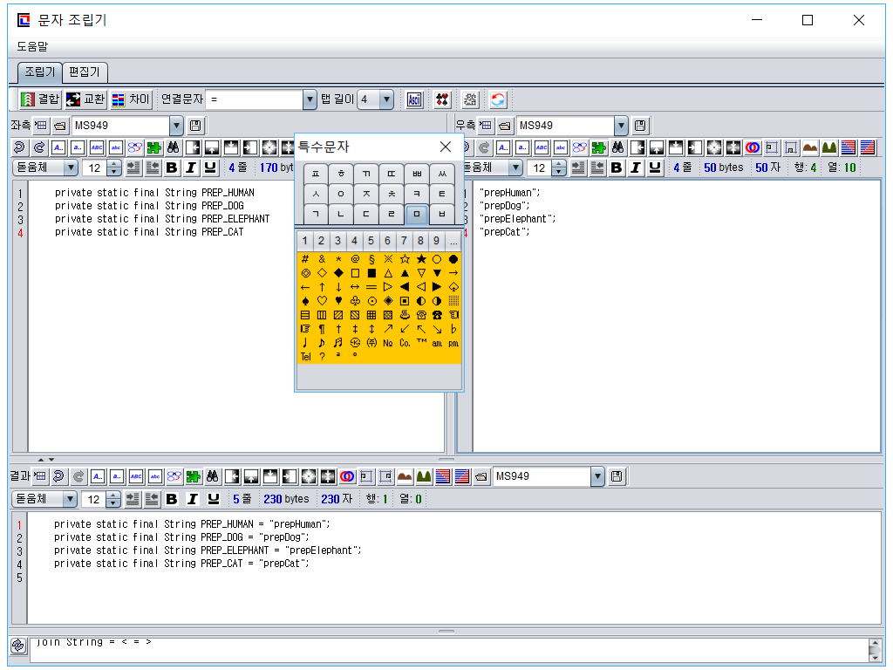893x670 pixels.
Task: Toggle bold in the right pane
Action: point(617,167)
